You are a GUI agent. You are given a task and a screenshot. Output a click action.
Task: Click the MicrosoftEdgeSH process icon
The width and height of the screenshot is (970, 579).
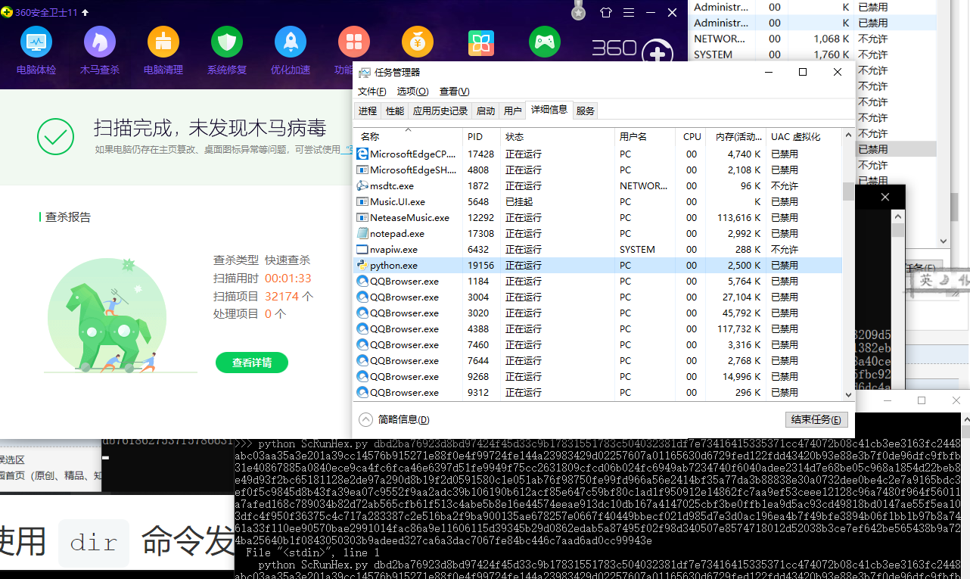tap(362, 170)
